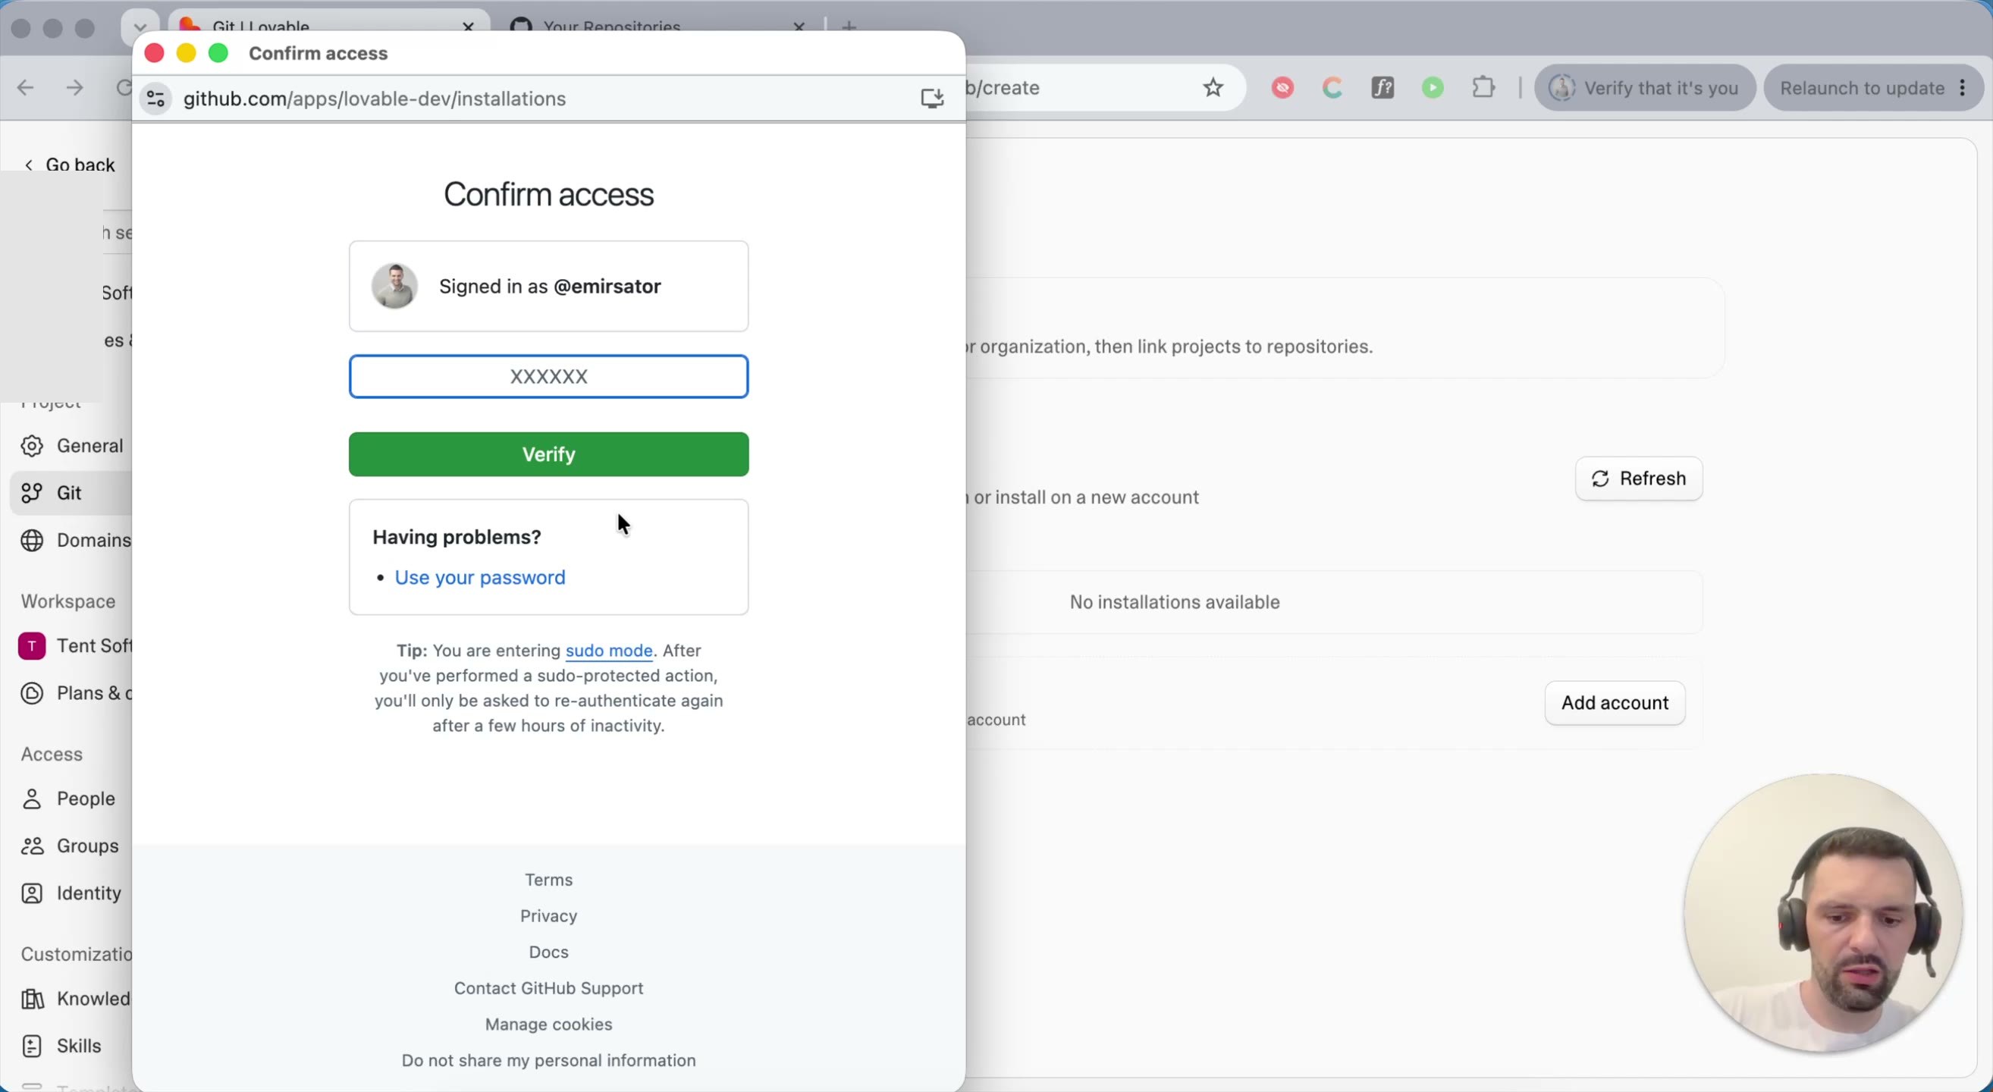Image resolution: width=1993 pixels, height=1092 pixels.
Task: Open Plans & credits sidebar item
Action: point(74,693)
